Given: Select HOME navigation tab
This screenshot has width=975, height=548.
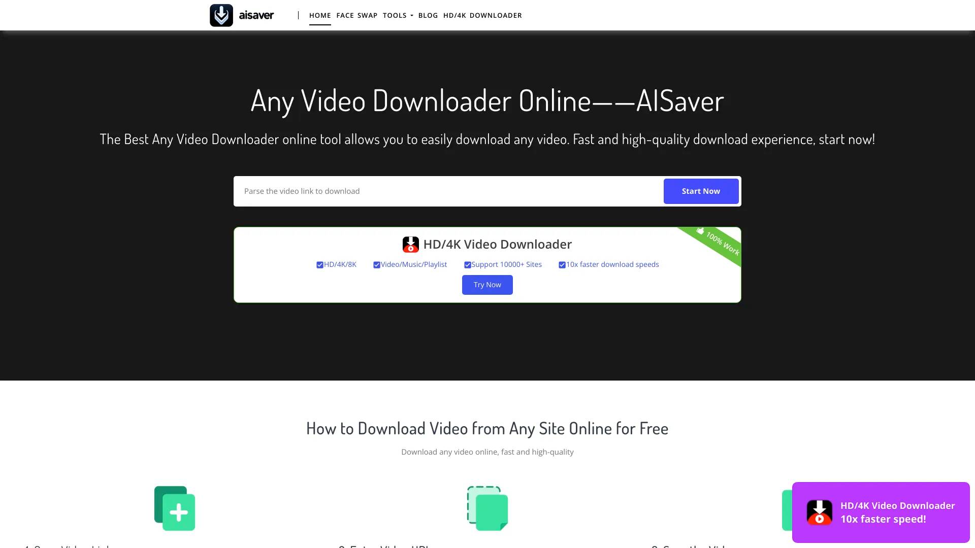Looking at the screenshot, I should coord(320,15).
